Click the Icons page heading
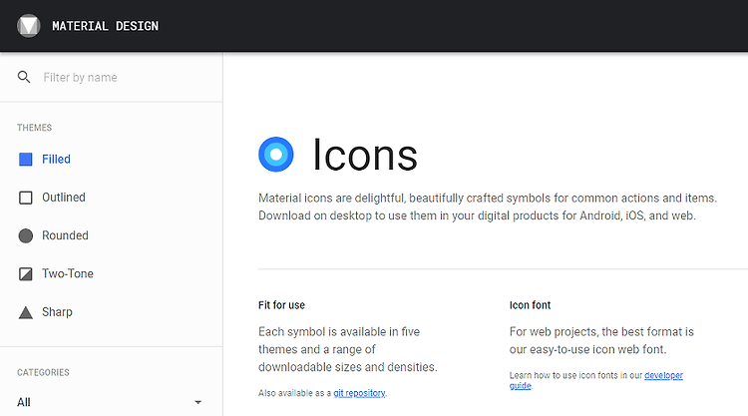Screen dimensions: 748x416 click(365, 155)
